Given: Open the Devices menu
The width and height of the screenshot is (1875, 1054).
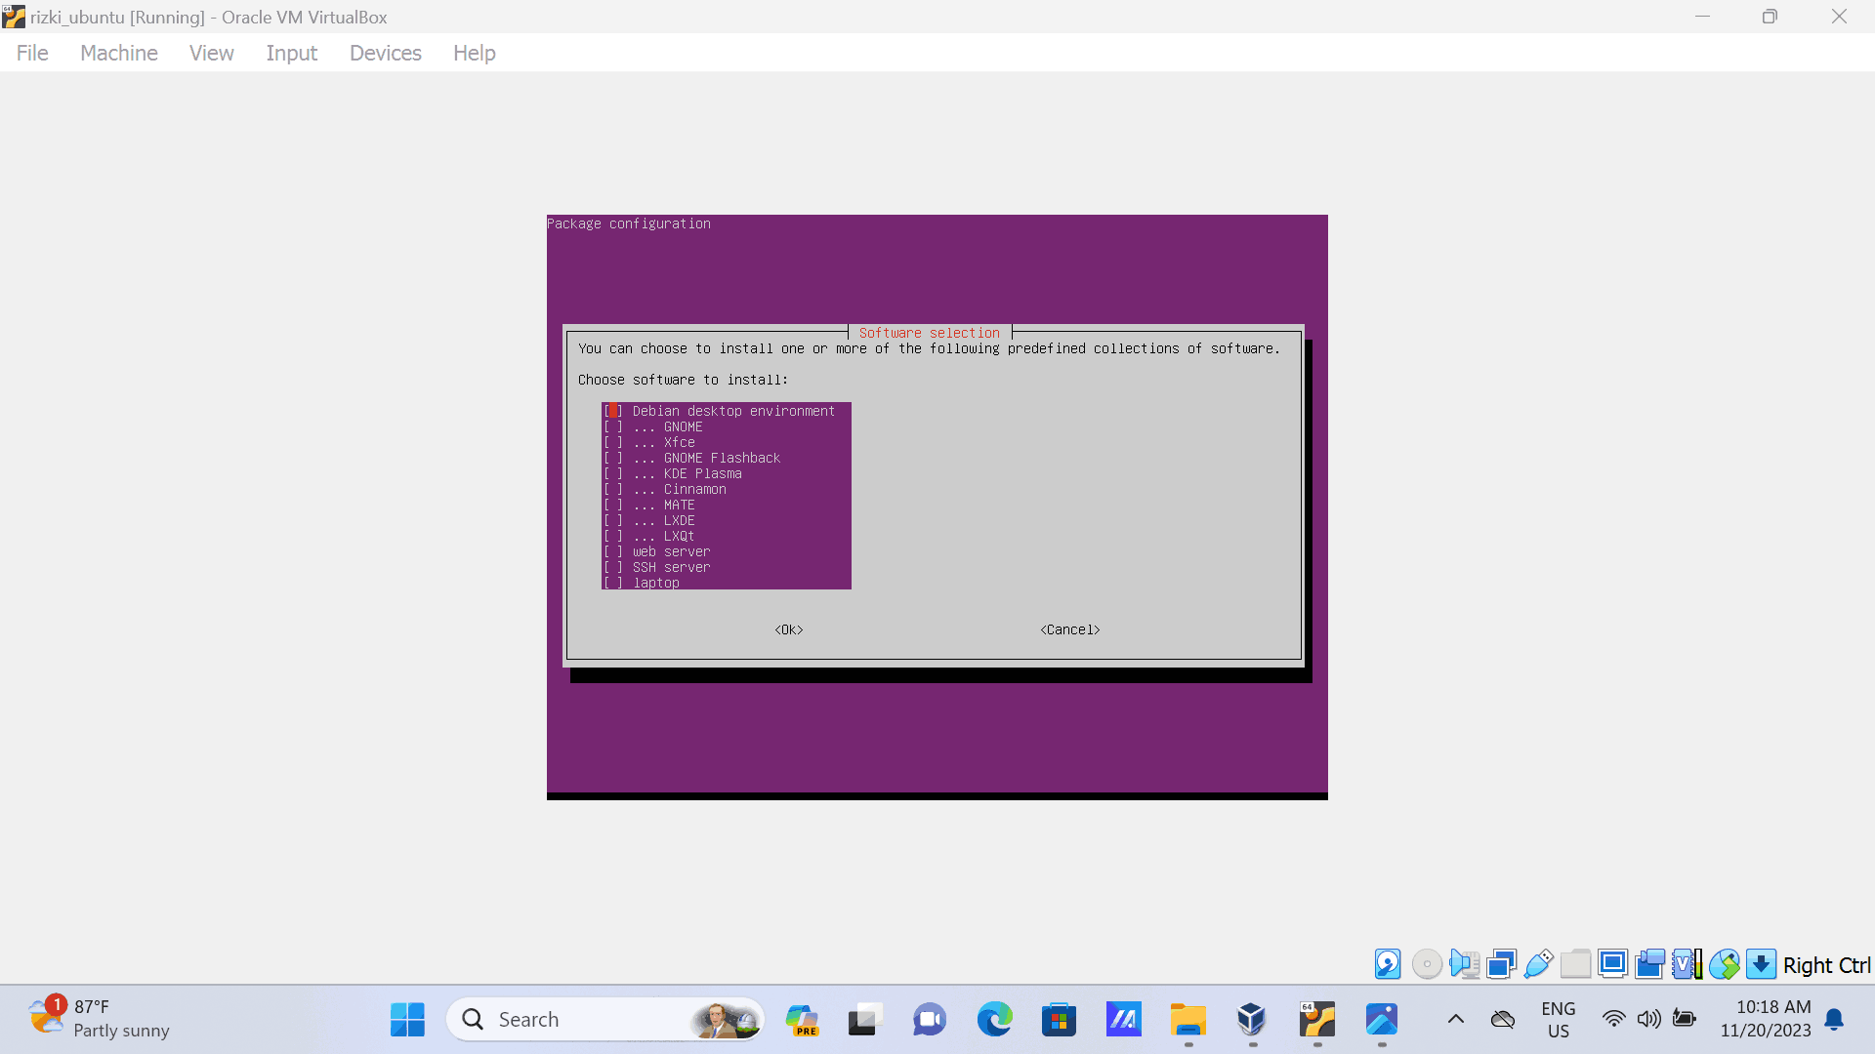Looking at the screenshot, I should [386, 53].
